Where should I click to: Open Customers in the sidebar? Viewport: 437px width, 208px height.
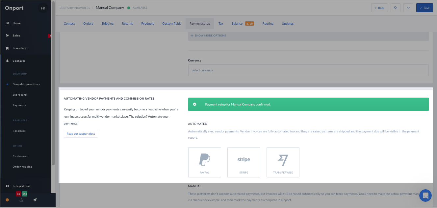pyautogui.click(x=20, y=156)
